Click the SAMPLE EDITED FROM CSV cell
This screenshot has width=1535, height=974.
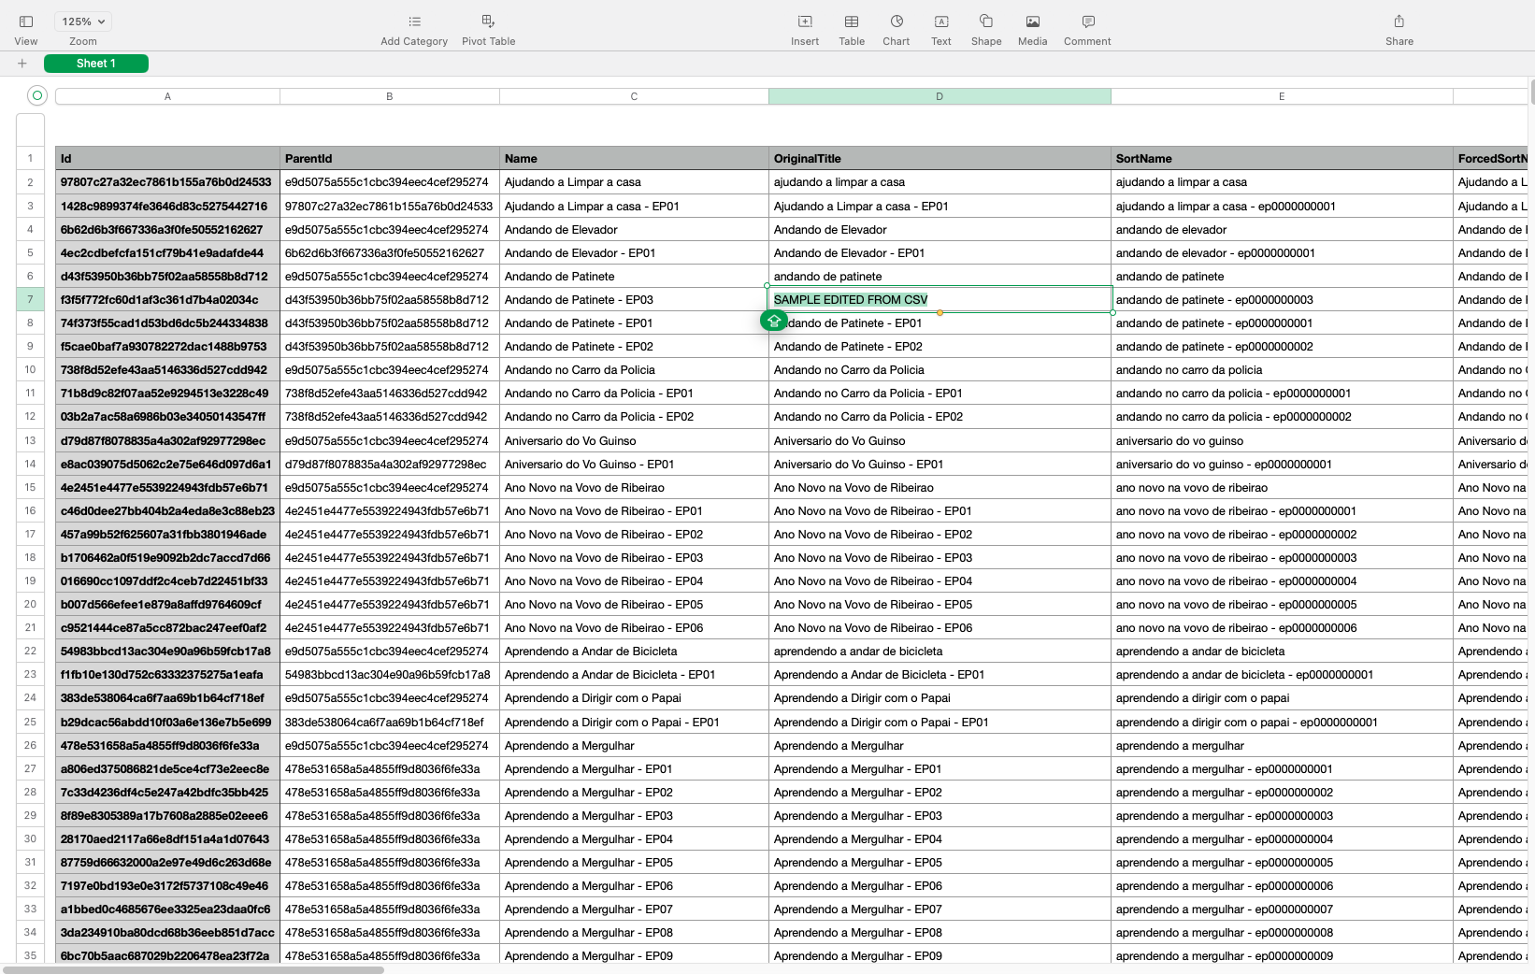pos(940,300)
